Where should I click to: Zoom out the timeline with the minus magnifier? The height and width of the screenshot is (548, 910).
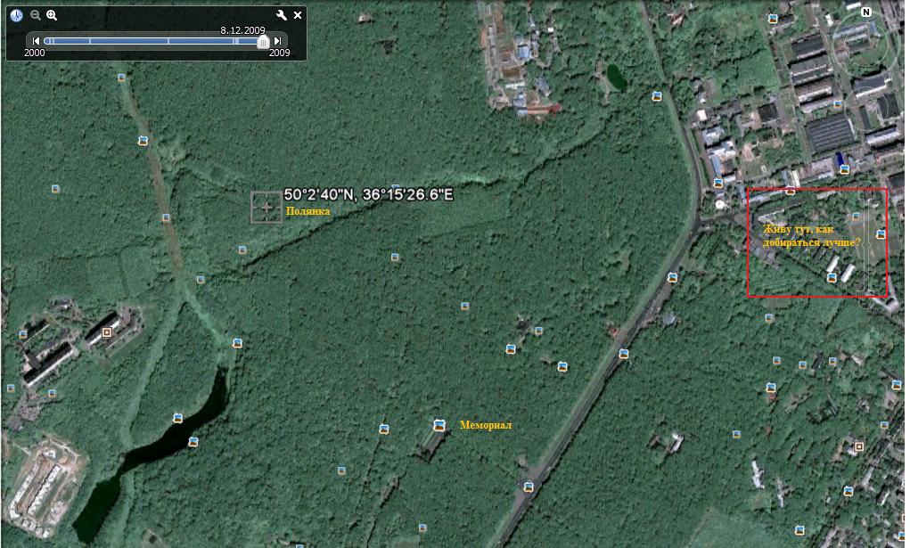(36, 15)
